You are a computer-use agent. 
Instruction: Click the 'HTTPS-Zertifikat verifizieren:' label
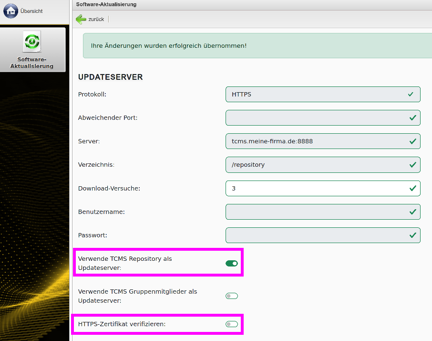pyautogui.click(x=122, y=324)
